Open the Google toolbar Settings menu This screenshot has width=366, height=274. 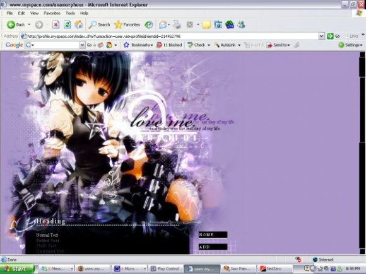pos(351,45)
